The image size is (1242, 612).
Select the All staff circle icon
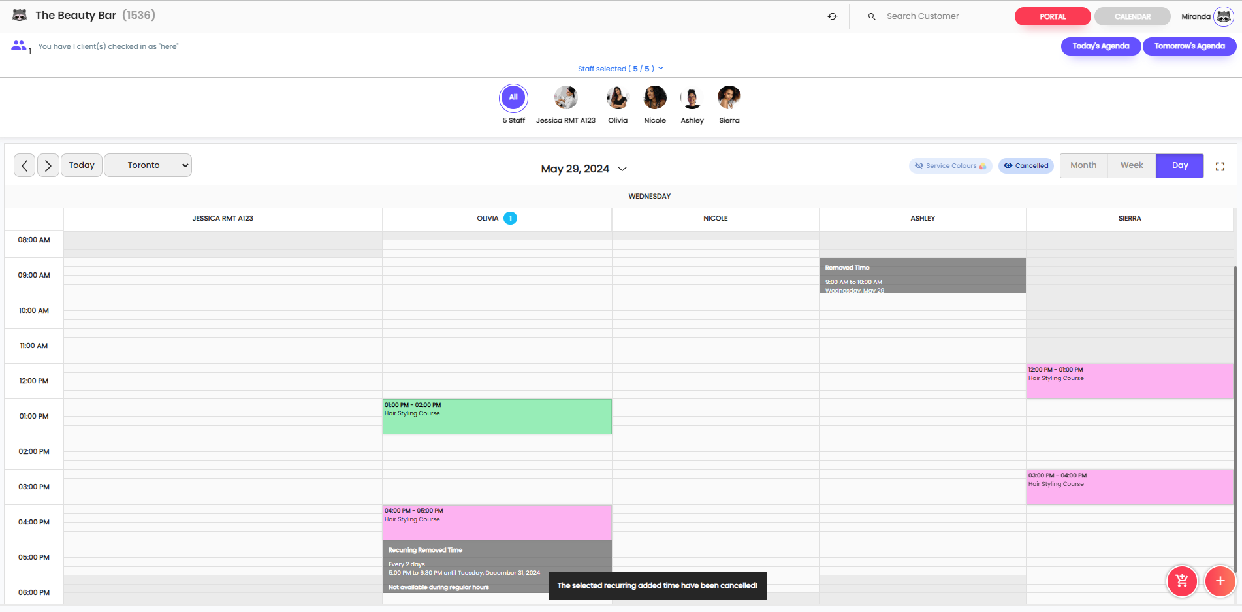pyautogui.click(x=513, y=97)
